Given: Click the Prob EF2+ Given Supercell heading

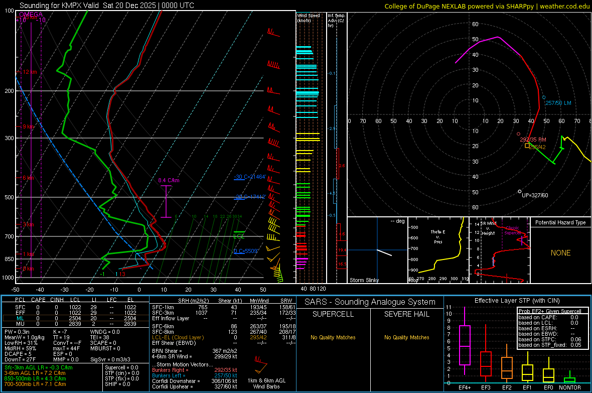Looking at the screenshot, I should (550, 311).
